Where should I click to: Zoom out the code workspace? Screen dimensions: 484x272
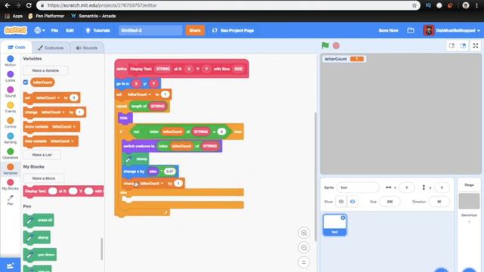304,248
